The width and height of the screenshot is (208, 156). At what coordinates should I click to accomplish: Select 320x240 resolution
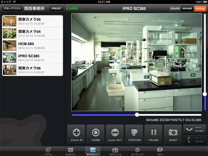(175, 8)
